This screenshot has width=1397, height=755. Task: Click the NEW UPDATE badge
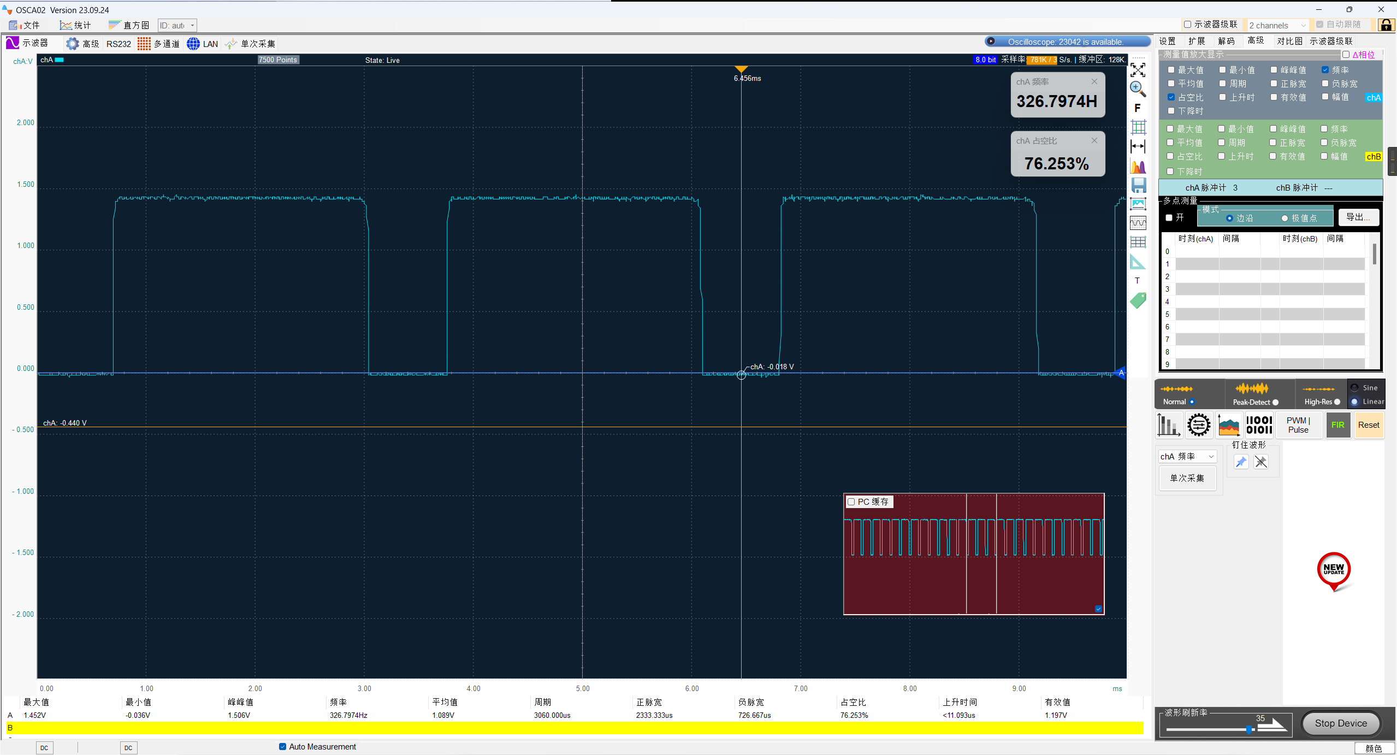[x=1334, y=571]
